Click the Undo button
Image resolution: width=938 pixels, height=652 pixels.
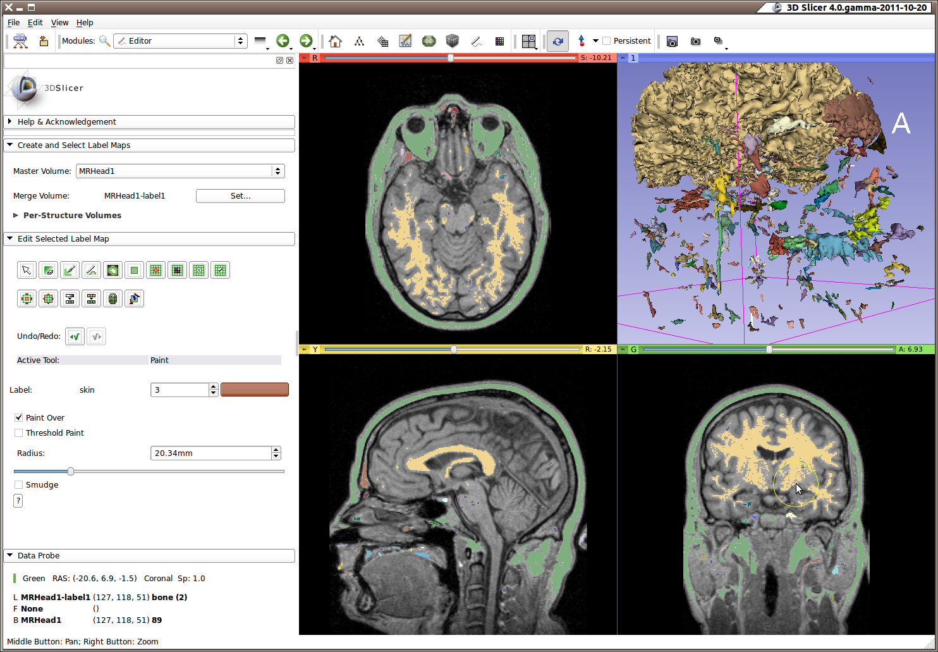coord(75,336)
